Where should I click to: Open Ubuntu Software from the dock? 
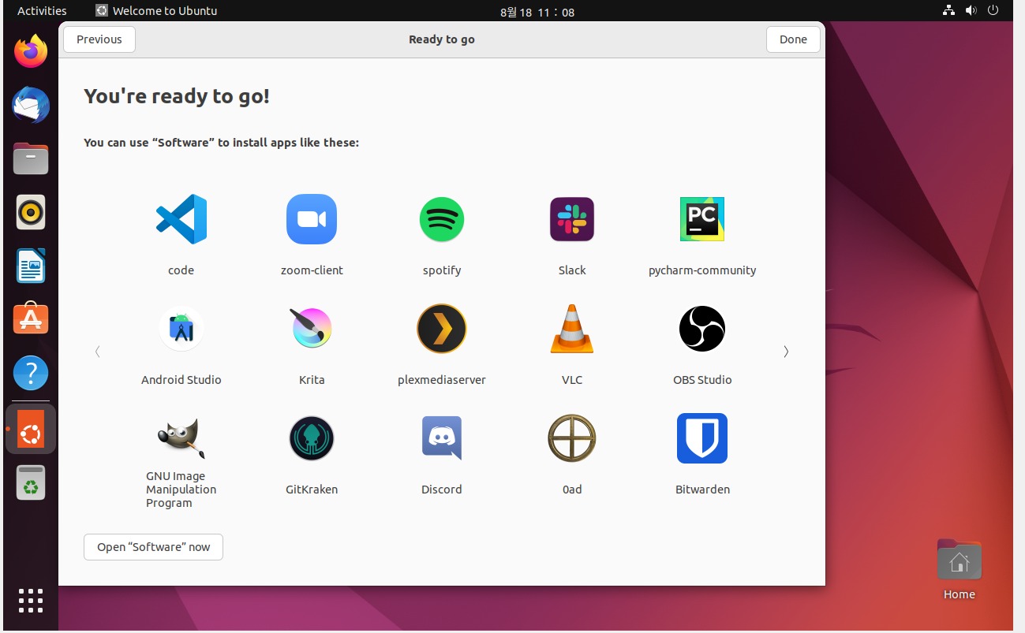coord(31,319)
